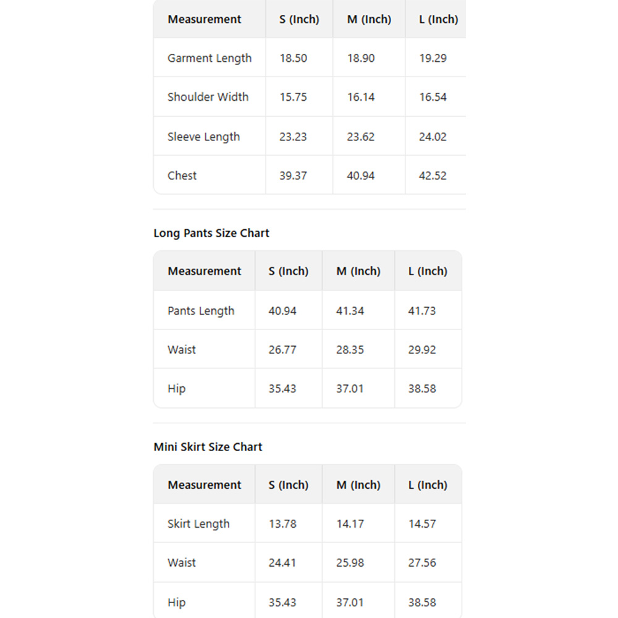This screenshot has width=618, height=618.
Task: Click Sleeve Length large value 24.02
Action: (x=433, y=137)
